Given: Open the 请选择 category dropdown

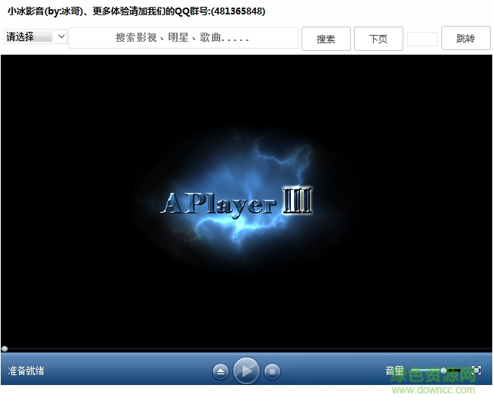Looking at the screenshot, I should (35, 36).
